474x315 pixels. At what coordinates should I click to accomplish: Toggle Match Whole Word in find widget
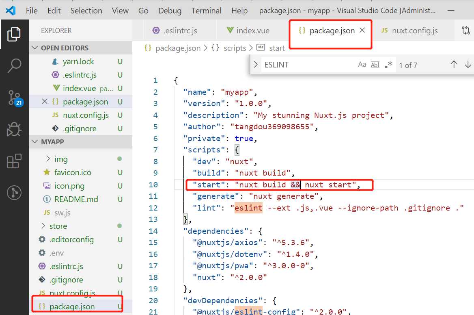pyautogui.click(x=375, y=65)
